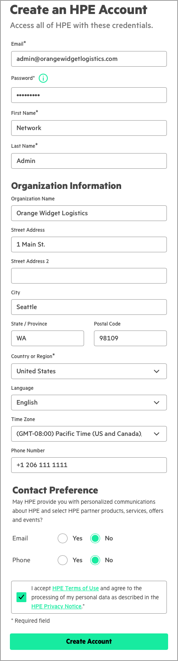
Task: Click the password info icon
Action: click(43, 78)
